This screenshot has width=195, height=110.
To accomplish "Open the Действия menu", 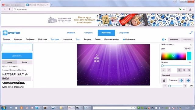I will pyautogui.click(x=42, y=39).
